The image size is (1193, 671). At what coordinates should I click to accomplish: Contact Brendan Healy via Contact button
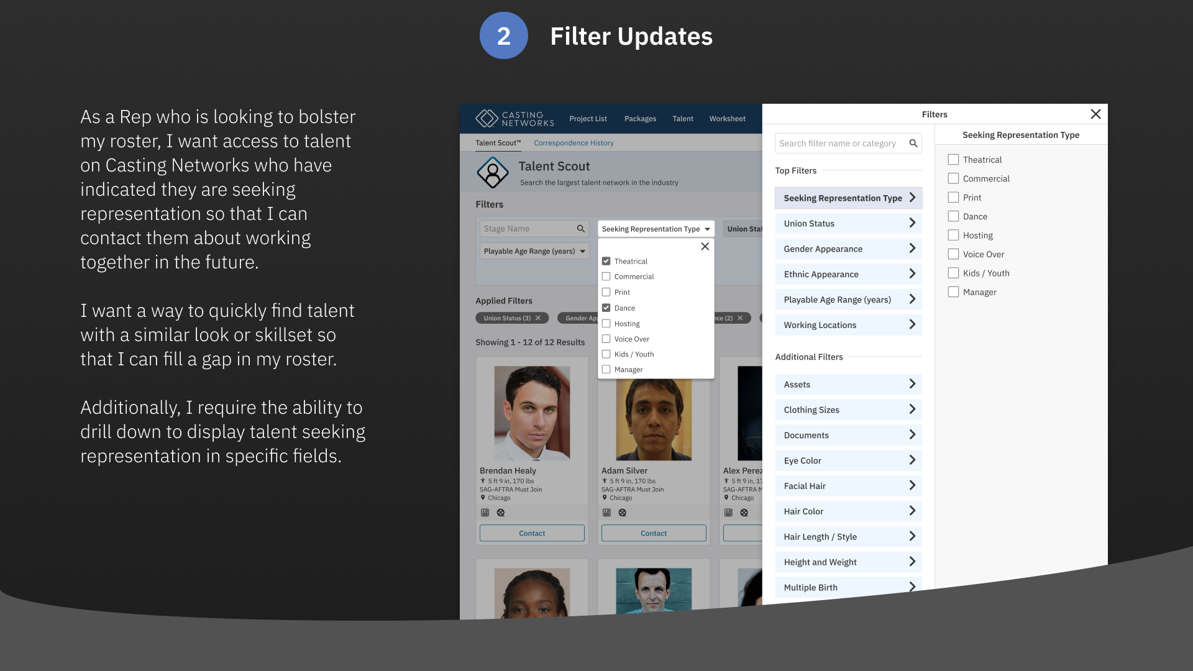click(532, 533)
